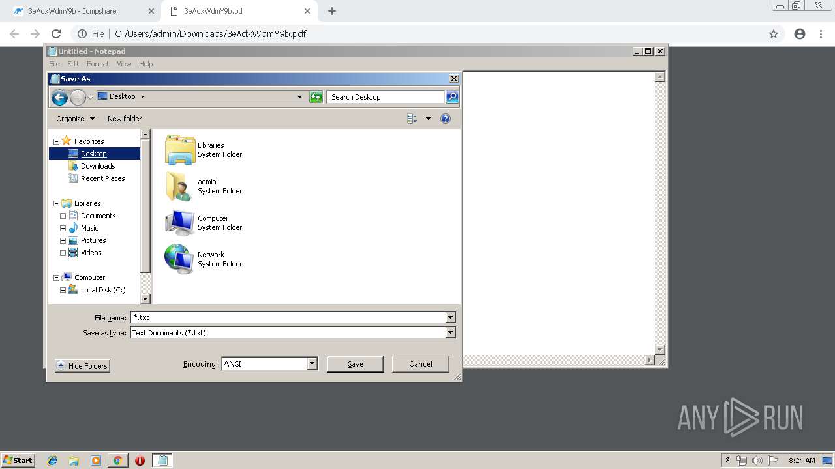This screenshot has width=835, height=469.
Task: Click navigation pane scrollbar up arrow
Action: click(145, 134)
